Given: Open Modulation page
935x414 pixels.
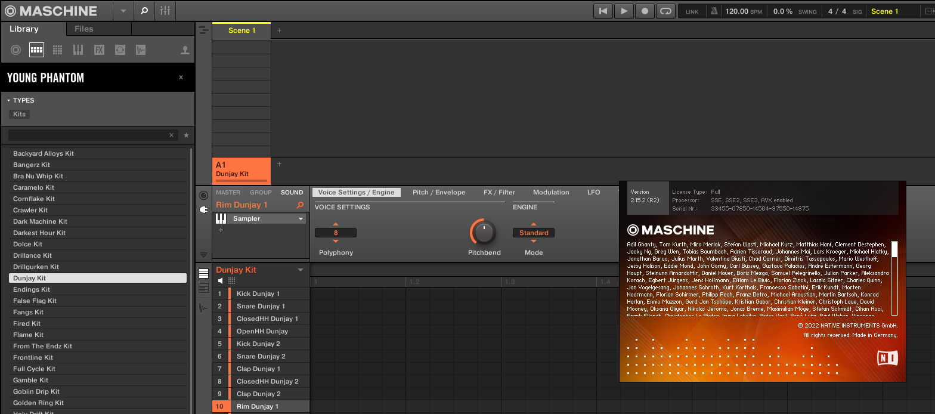Looking at the screenshot, I should point(551,193).
